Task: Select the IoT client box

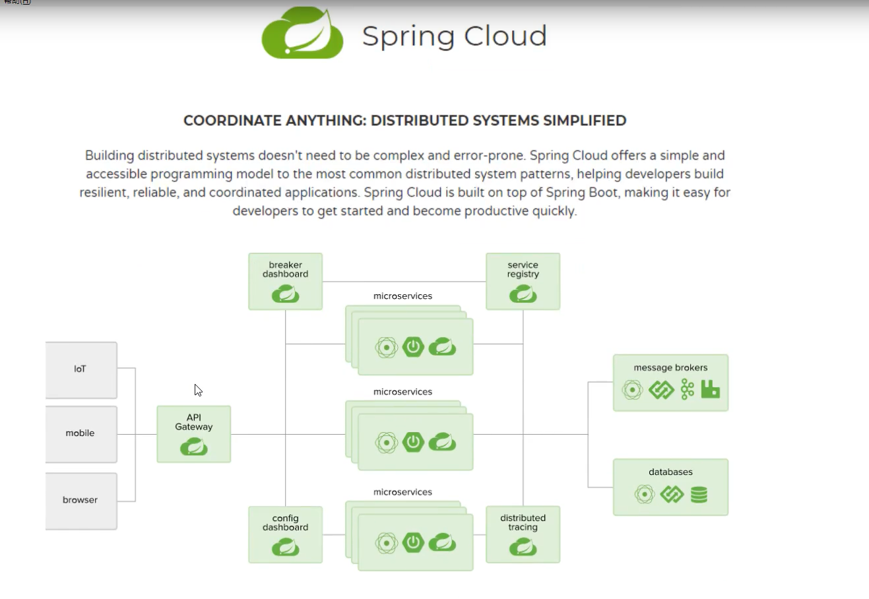Action: pyautogui.click(x=80, y=369)
